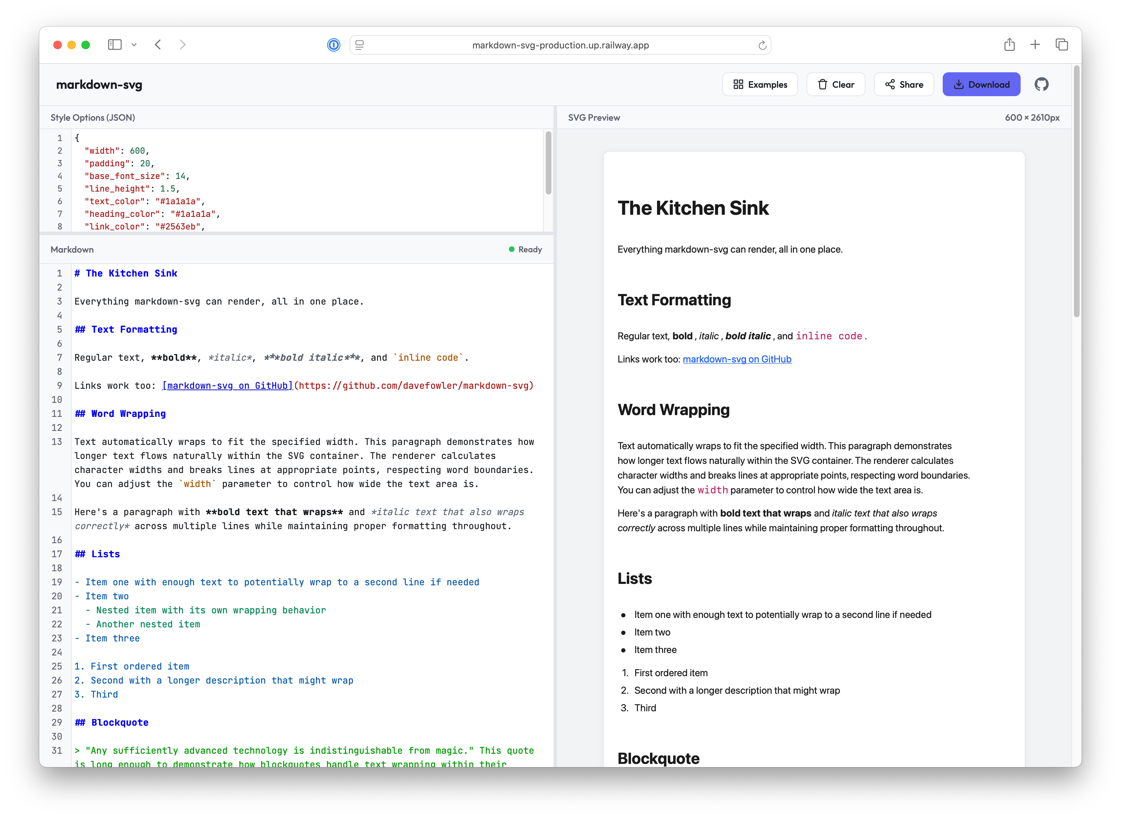Follow the markdown-svg on GitHub link

737,359
